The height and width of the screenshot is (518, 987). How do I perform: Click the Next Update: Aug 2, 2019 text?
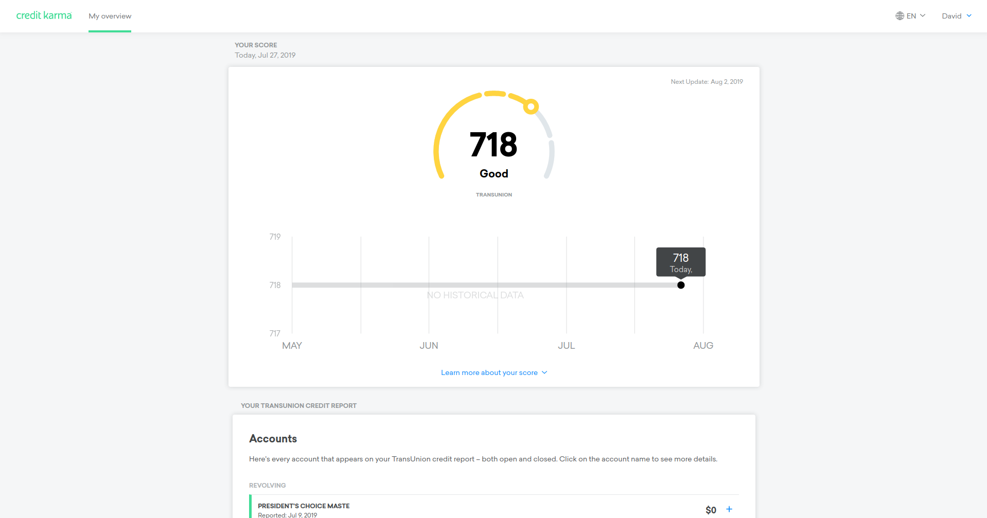click(707, 82)
